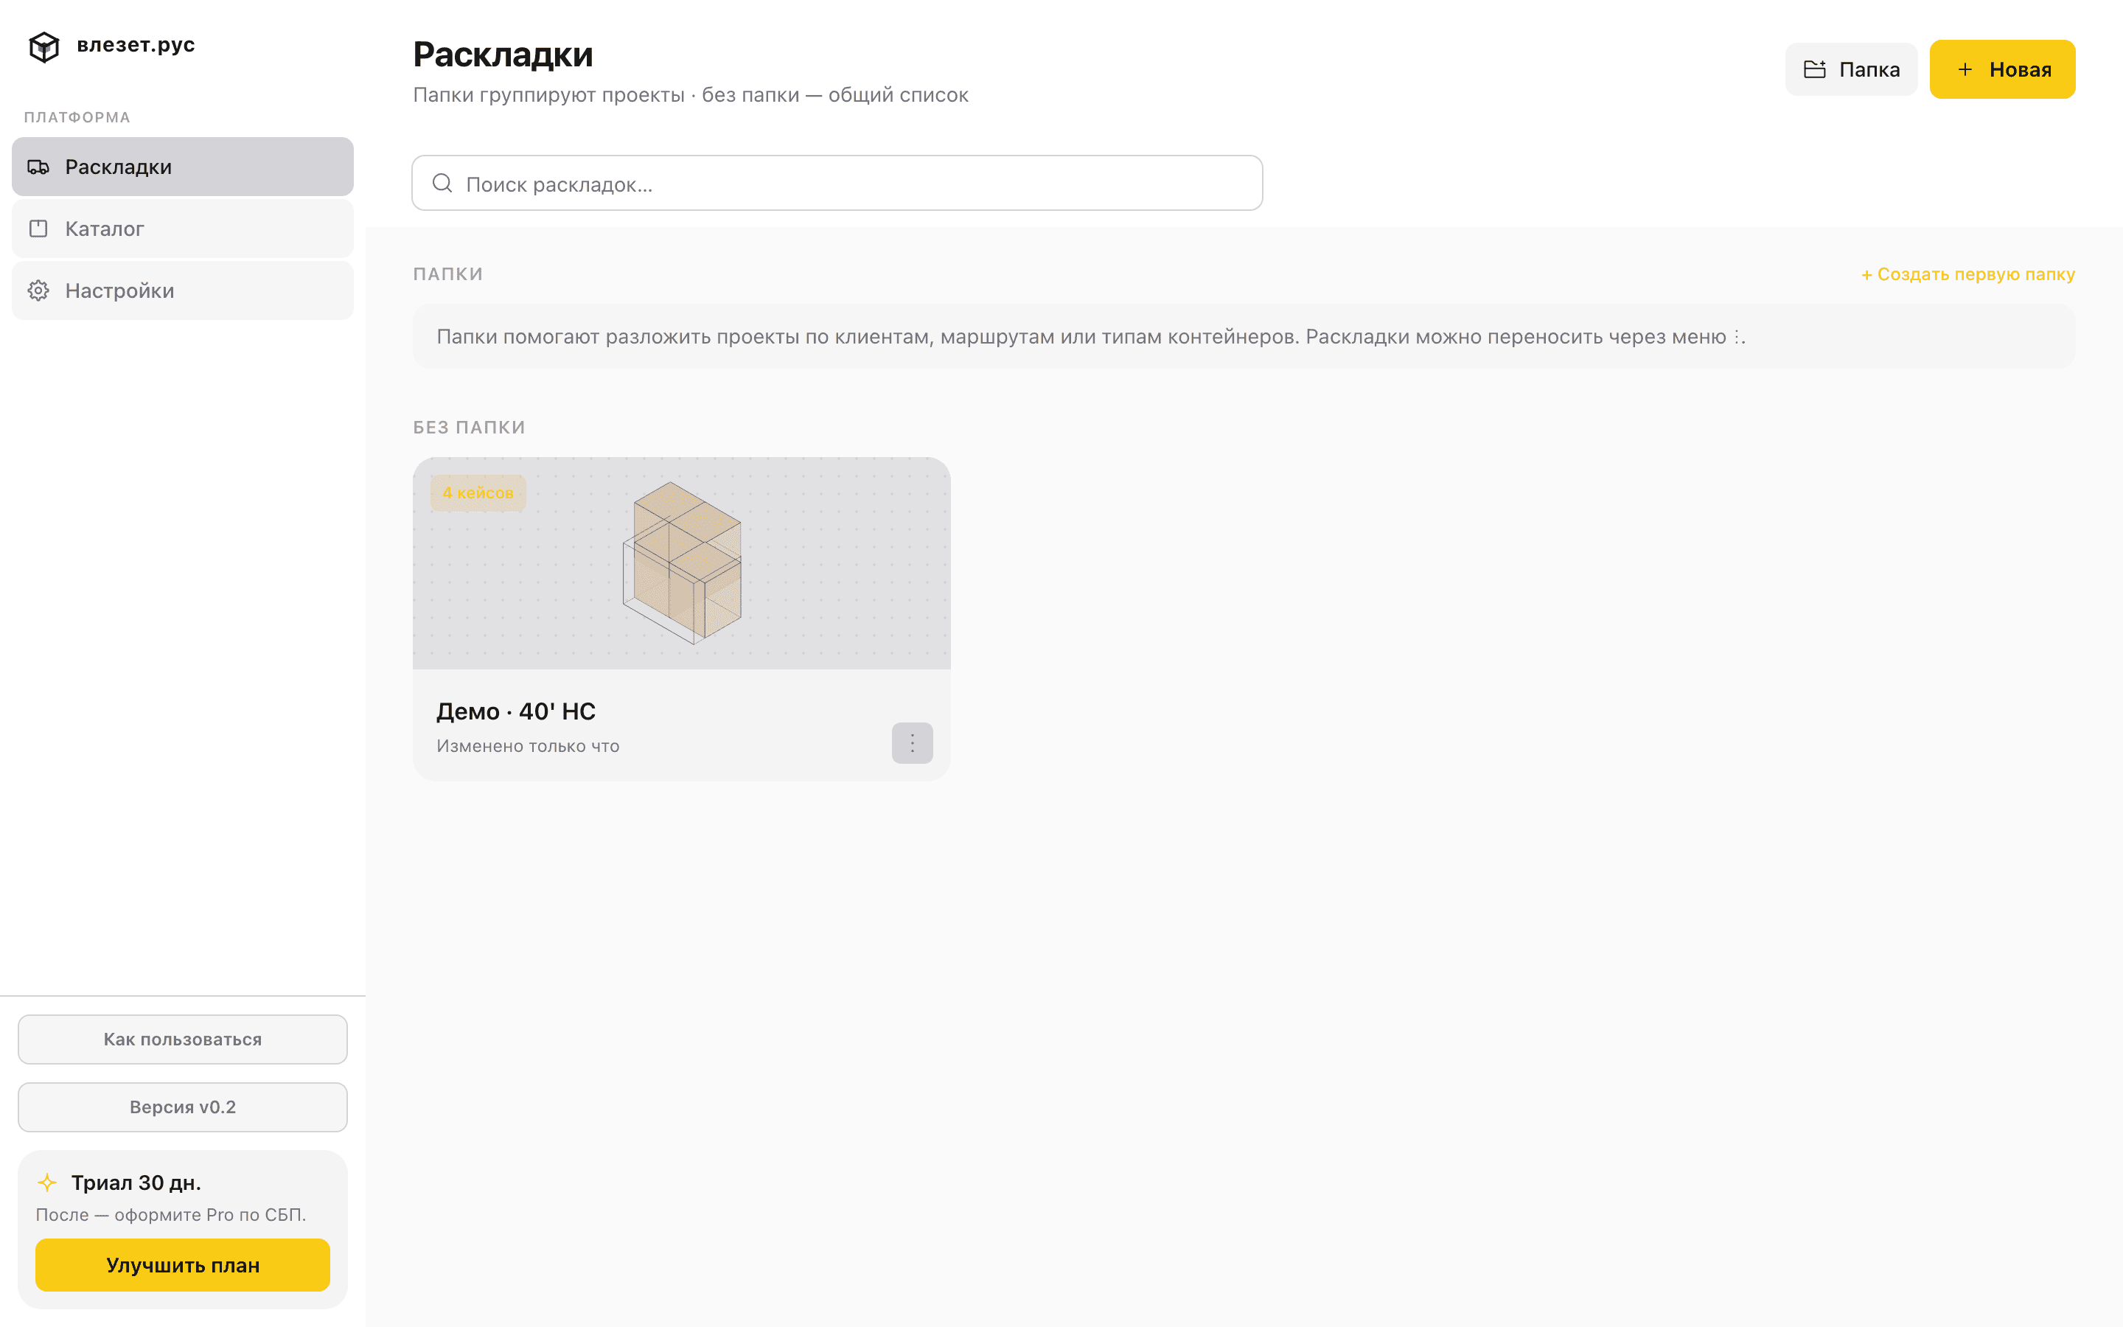Open Настройки in sidebar

point(183,290)
